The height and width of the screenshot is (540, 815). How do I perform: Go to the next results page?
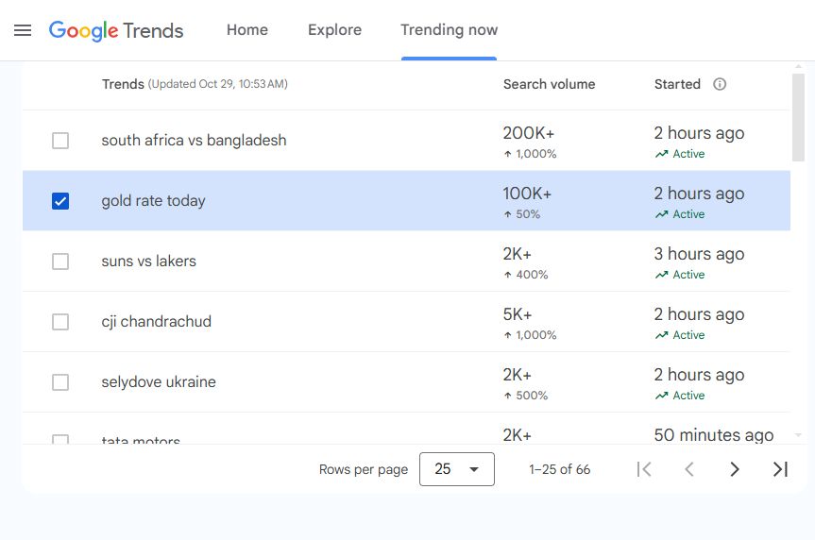[735, 469]
